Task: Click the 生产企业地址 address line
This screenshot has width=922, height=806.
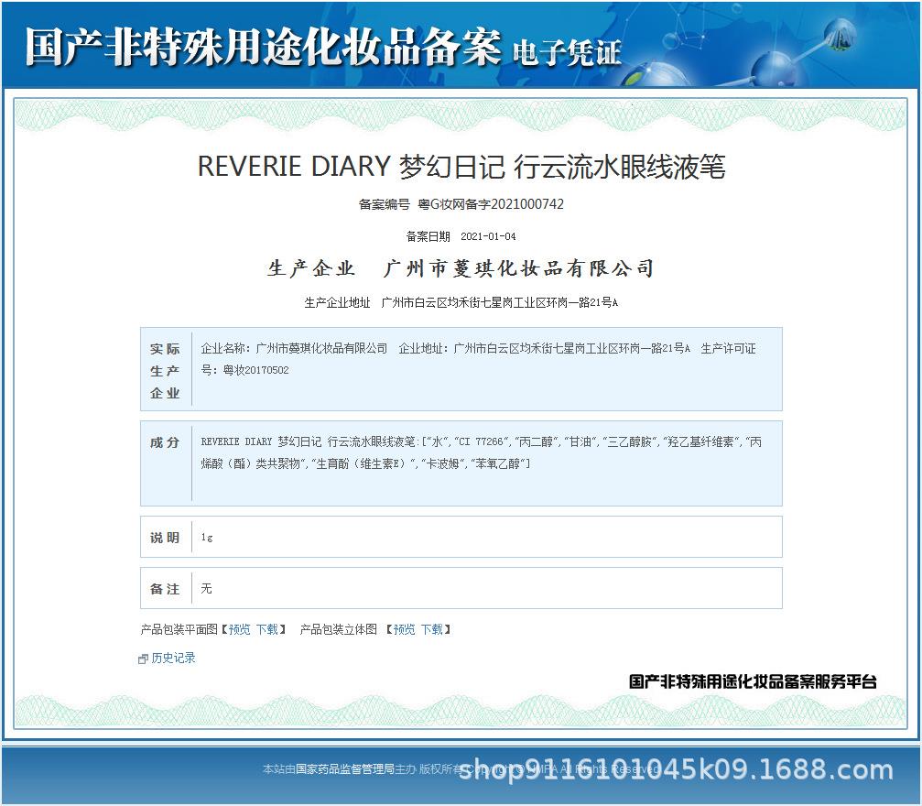Action: pyautogui.click(x=461, y=303)
